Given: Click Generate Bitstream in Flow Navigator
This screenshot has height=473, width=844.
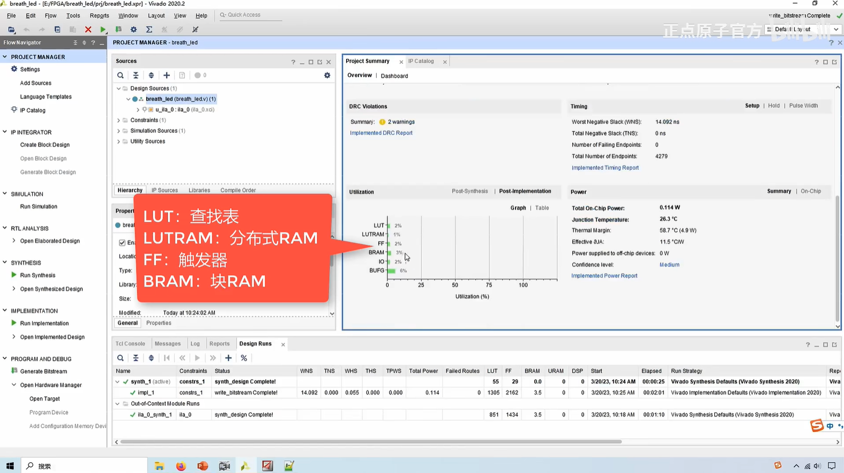Looking at the screenshot, I should click(x=43, y=372).
